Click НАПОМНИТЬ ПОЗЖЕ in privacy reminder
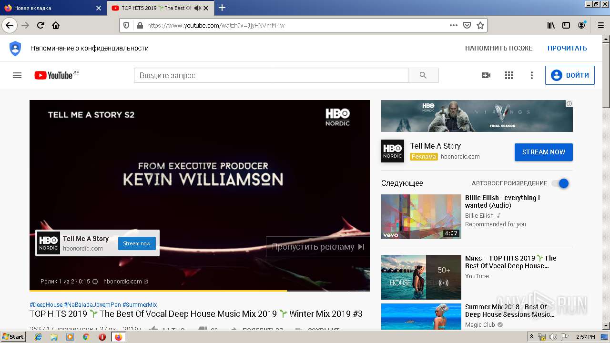This screenshot has height=343, width=610. (498, 48)
